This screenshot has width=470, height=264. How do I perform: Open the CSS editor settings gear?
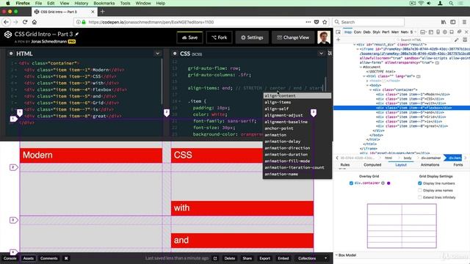pos(175,54)
